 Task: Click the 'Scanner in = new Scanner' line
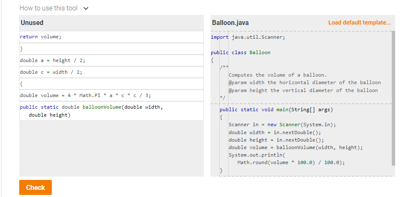(x=282, y=125)
